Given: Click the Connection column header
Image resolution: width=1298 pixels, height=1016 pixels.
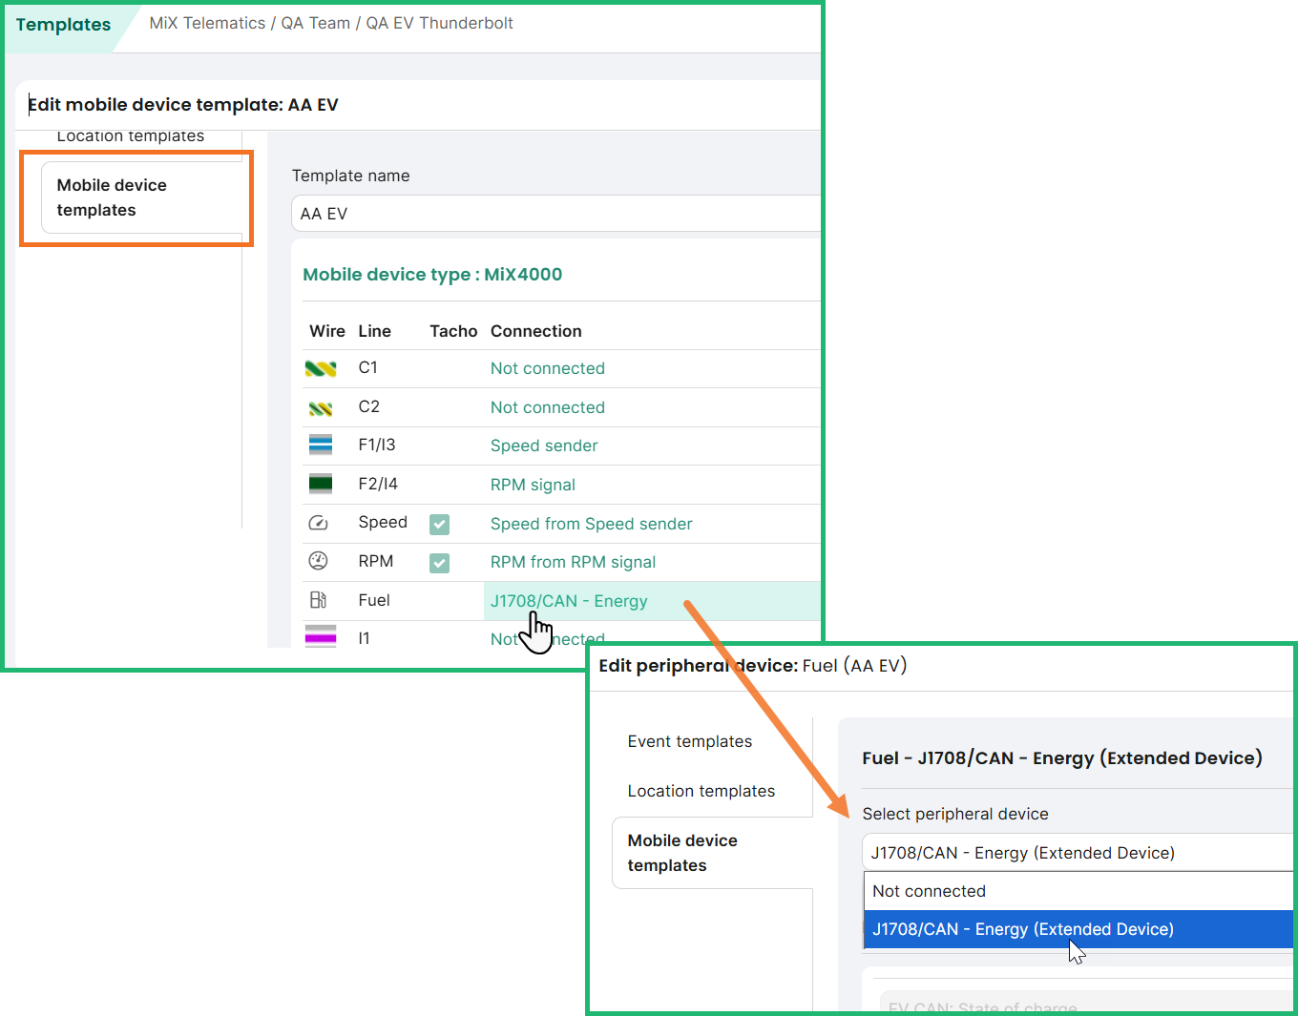Looking at the screenshot, I should pyautogui.click(x=536, y=331).
